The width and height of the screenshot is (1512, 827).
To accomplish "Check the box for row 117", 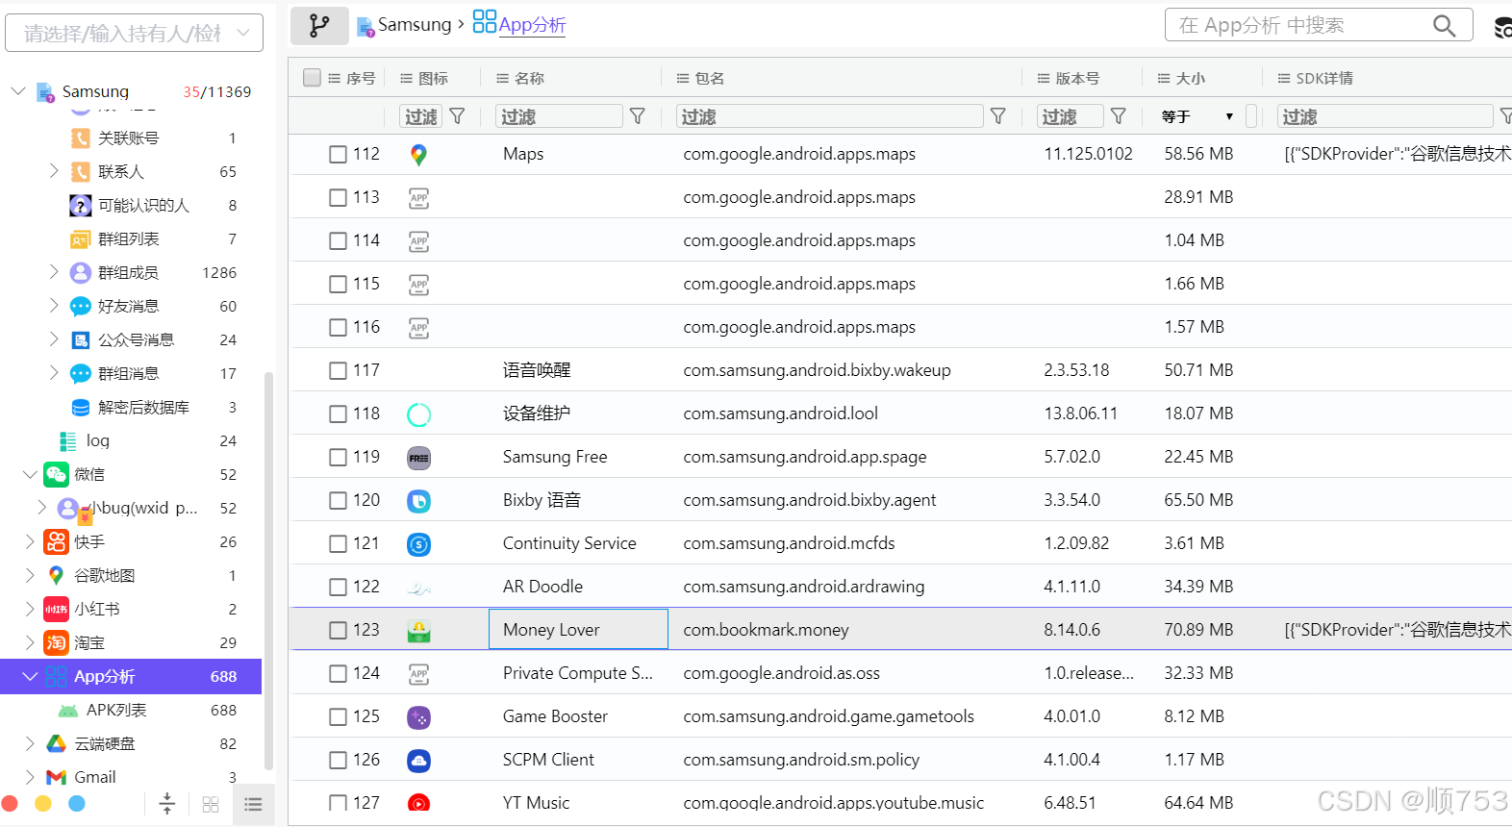I will click(338, 371).
